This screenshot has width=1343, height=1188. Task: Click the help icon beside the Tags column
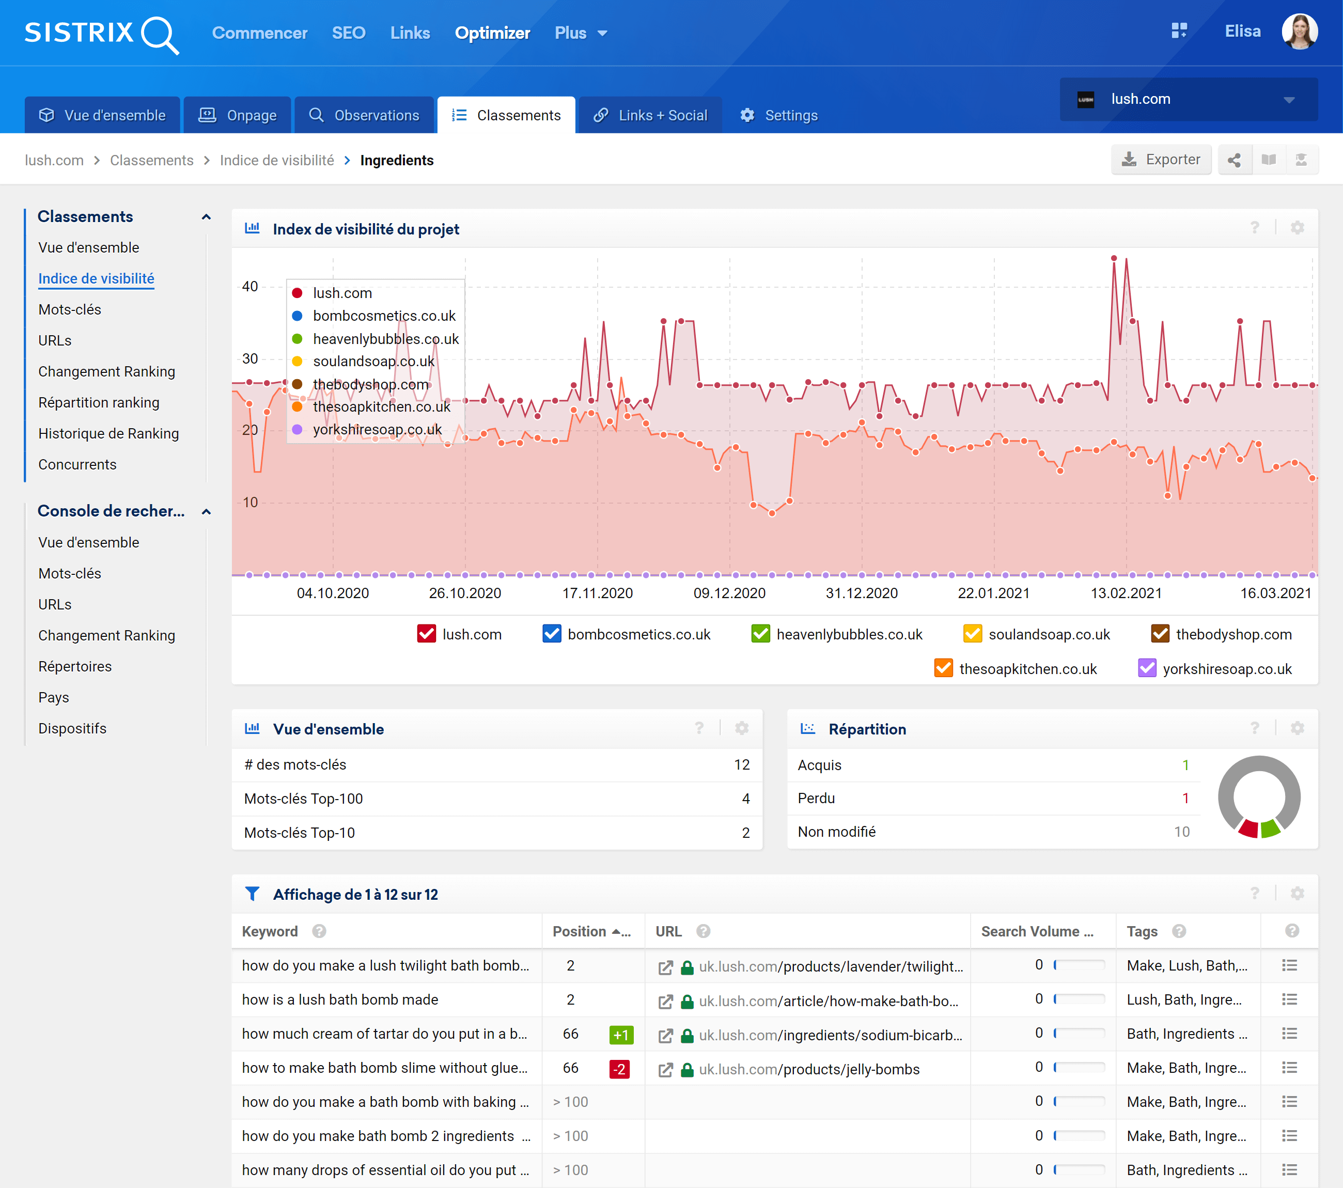coord(1179,931)
